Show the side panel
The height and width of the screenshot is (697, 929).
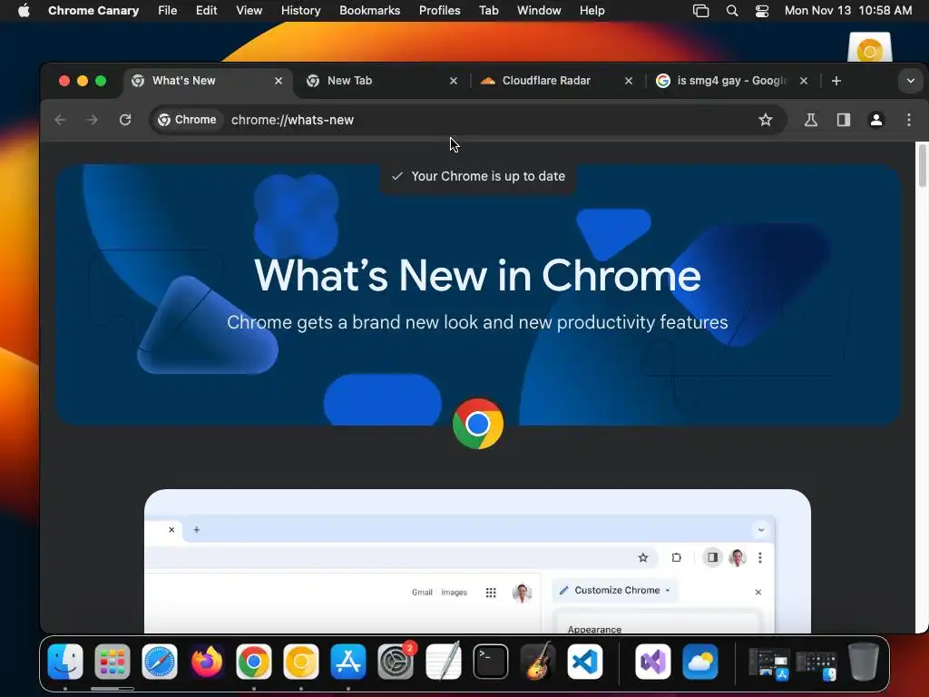click(844, 120)
